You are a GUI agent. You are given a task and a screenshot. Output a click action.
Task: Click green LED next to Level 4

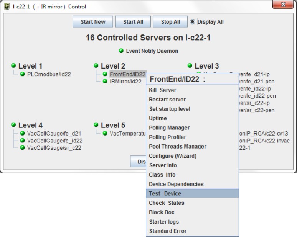pyautogui.click(x=14, y=125)
